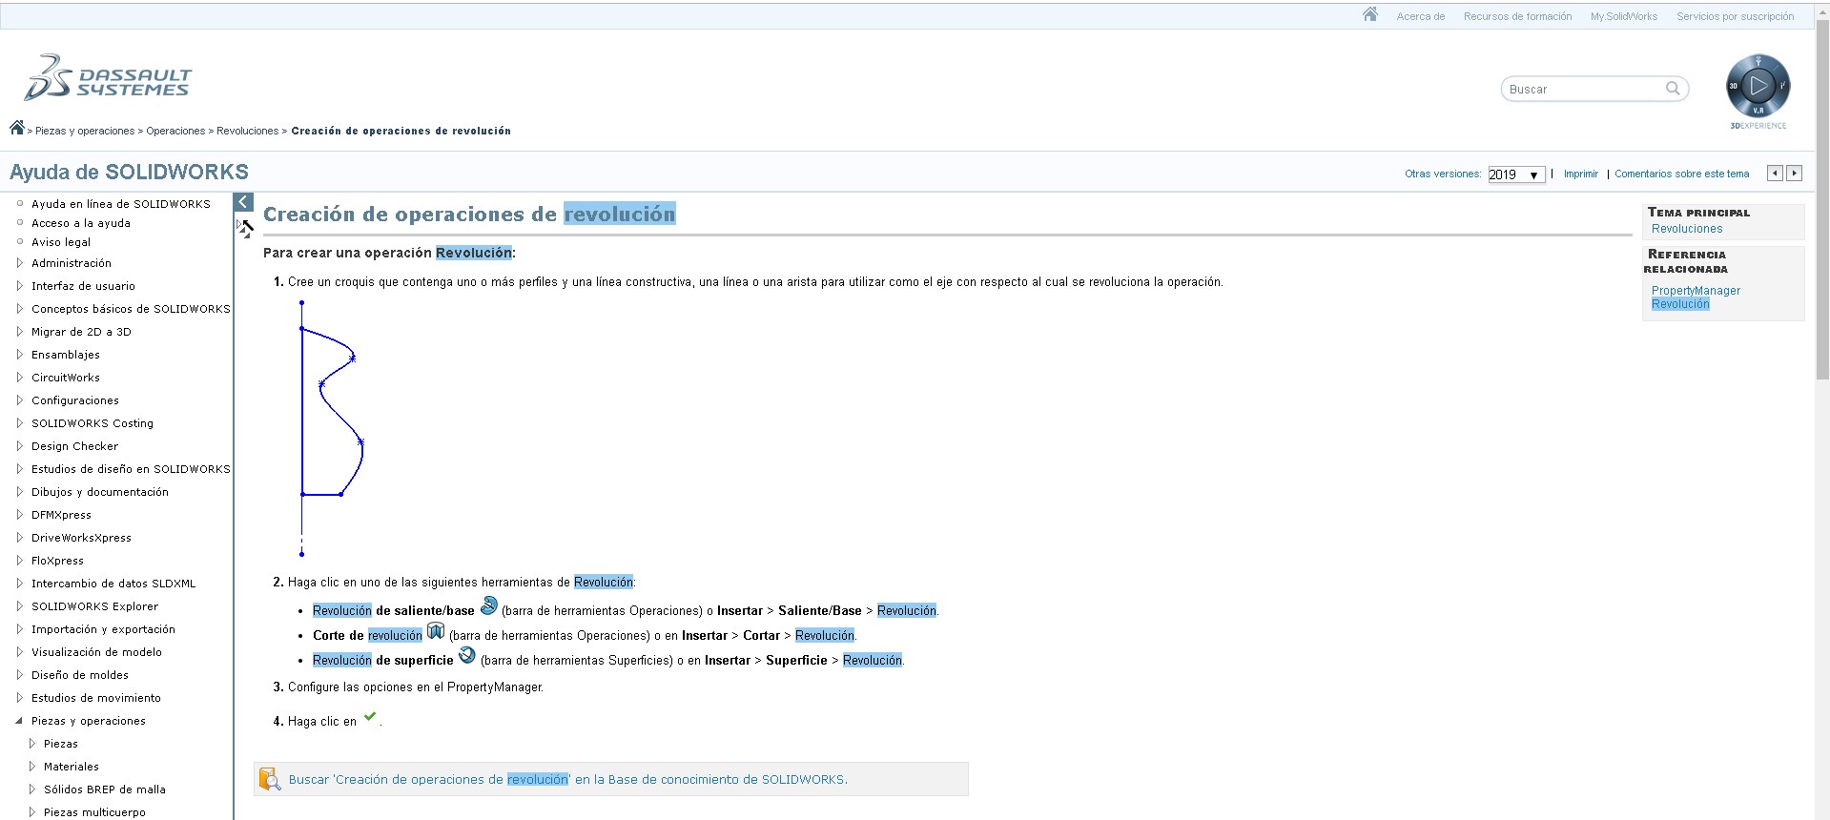Click the Imprimir link
The image size is (1830, 820).
point(1580,174)
